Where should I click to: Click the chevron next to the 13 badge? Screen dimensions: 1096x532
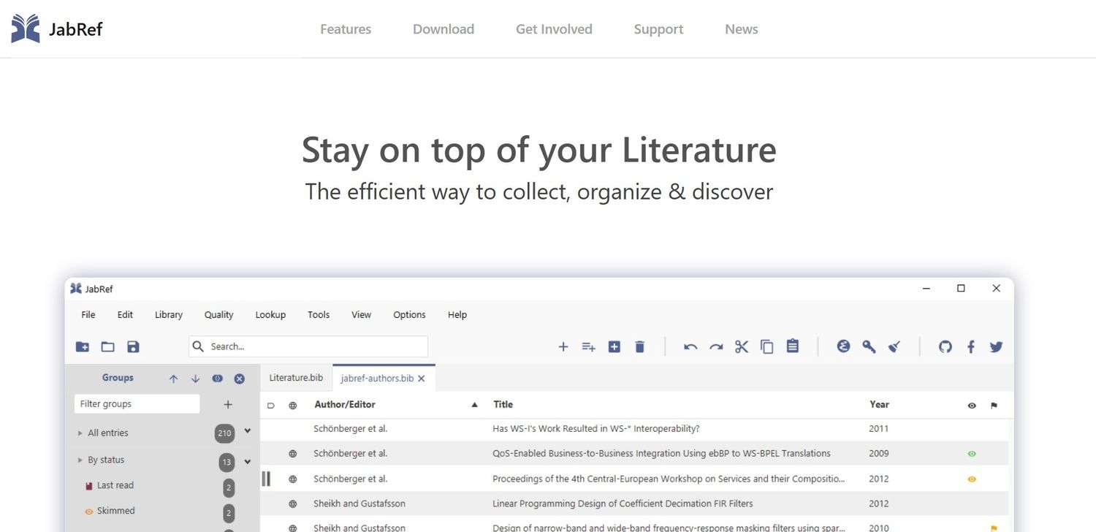coord(247,462)
